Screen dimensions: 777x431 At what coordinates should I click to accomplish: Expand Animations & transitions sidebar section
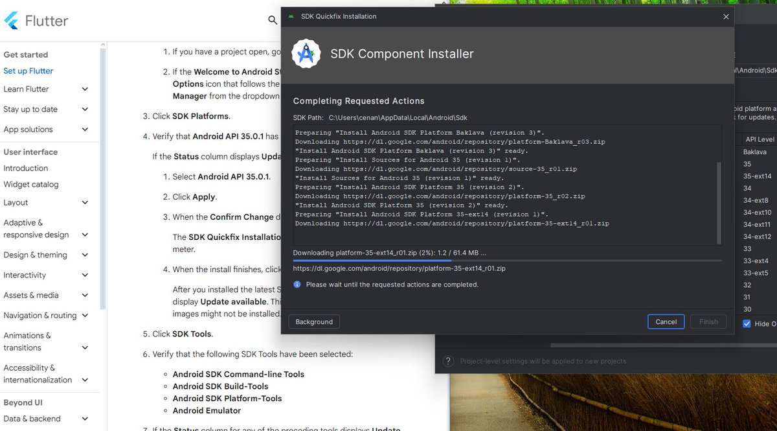85,347
